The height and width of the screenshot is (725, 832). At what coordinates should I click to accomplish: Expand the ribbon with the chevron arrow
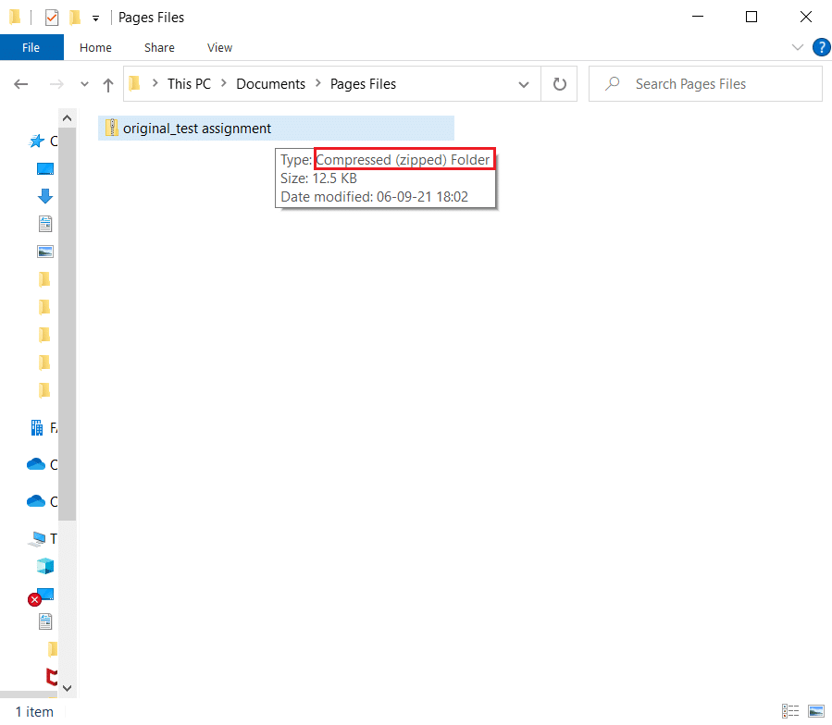(798, 47)
